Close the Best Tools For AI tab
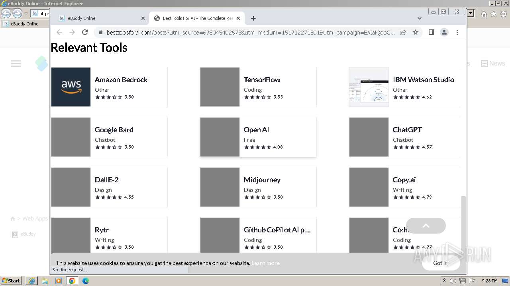The image size is (510, 286). click(238, 18)
